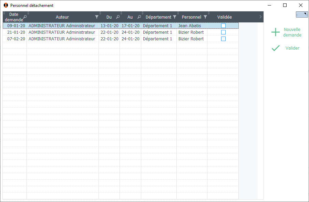Click the Département 1 cell in the 21-01-20 row
Viewport: 309px width, 202px height.
tap(157, 32)
